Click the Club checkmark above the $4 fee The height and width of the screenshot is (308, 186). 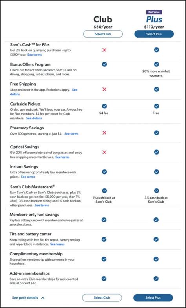coord(104,106)
